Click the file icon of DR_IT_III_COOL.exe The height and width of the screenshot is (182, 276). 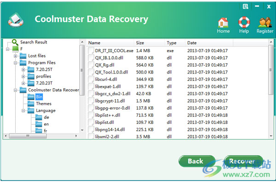91,50
